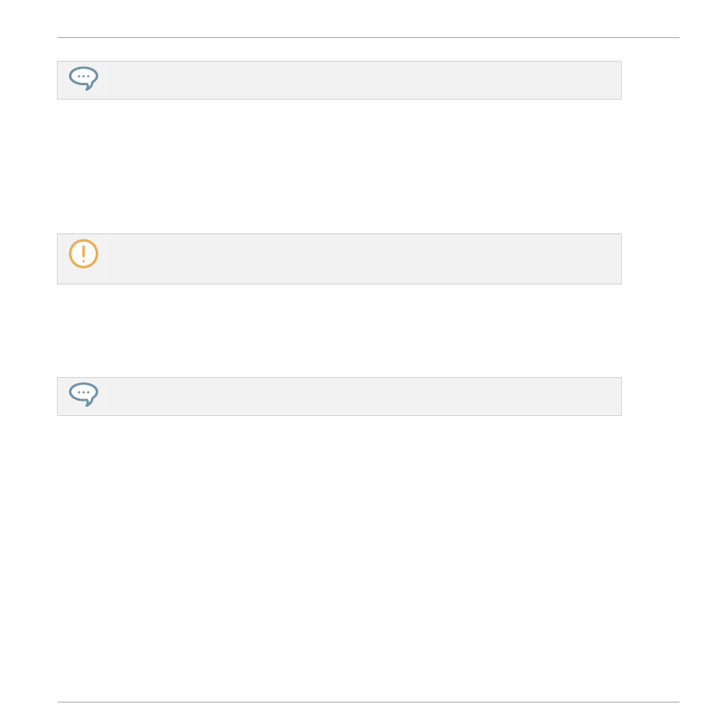Click the horizontal footer rule at page bottom
722x723 pixels.
369,702
